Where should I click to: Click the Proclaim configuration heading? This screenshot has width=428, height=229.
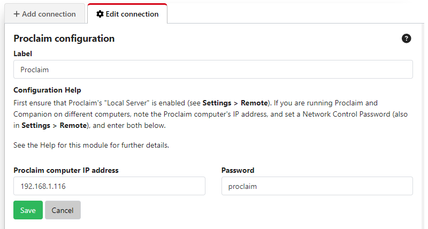point(64,39)
